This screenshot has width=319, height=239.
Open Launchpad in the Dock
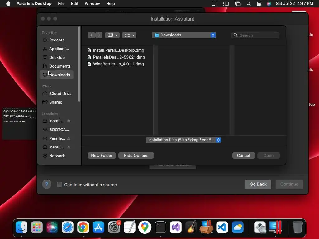point(37,227)
